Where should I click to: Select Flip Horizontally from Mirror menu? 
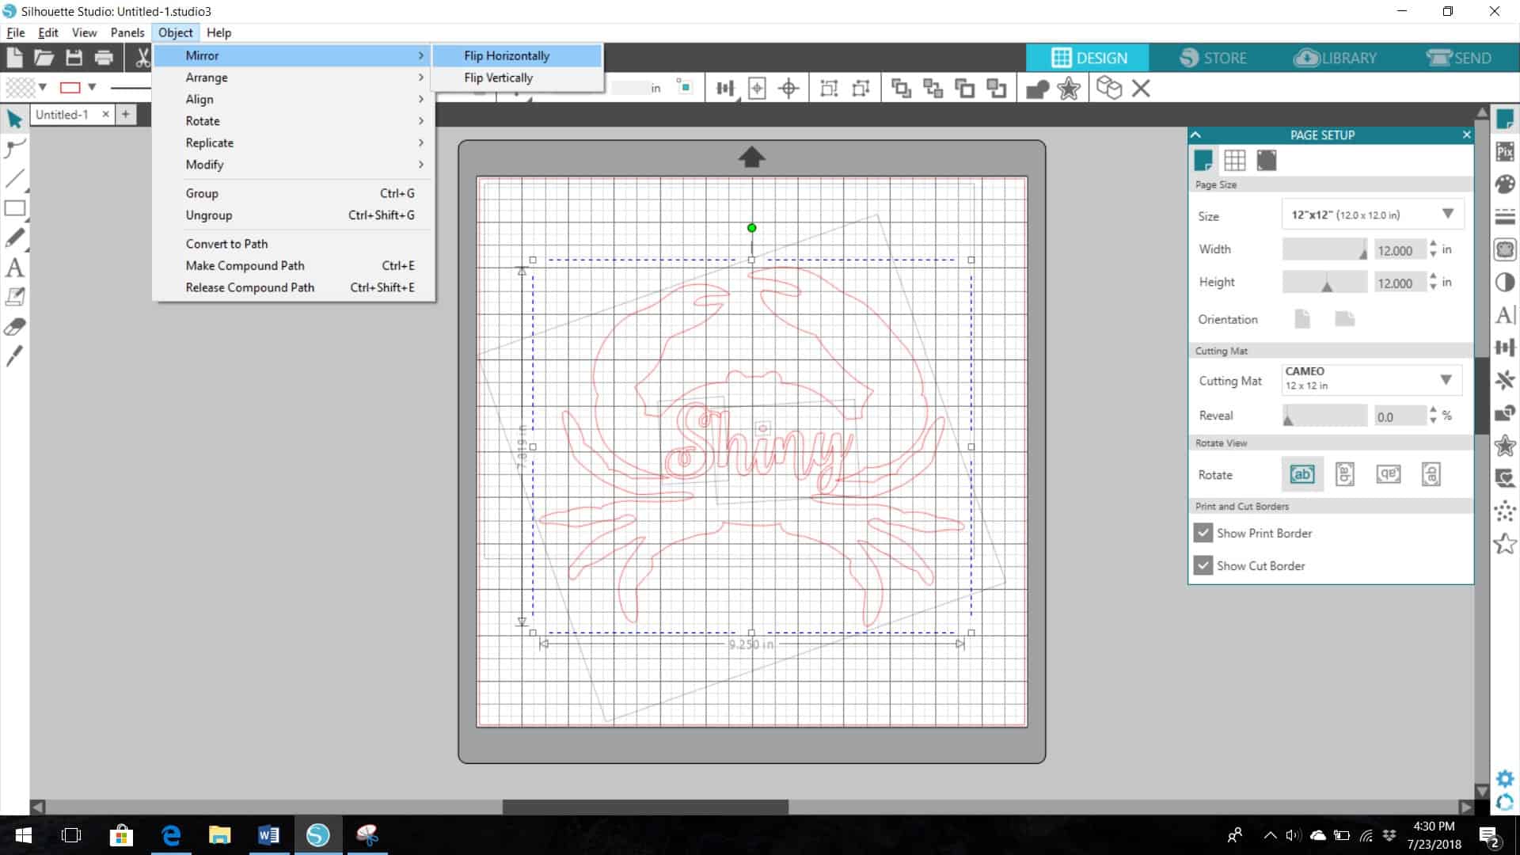[x=505, y=55]
